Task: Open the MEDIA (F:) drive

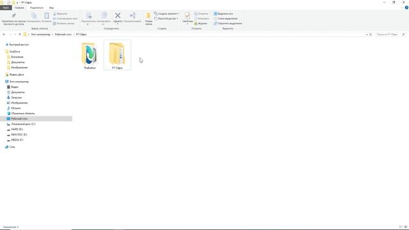Action: click(17, 140)
